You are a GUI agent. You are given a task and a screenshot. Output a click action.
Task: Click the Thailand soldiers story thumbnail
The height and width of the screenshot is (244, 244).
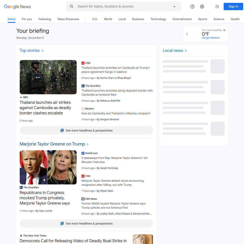coord(48,77)
